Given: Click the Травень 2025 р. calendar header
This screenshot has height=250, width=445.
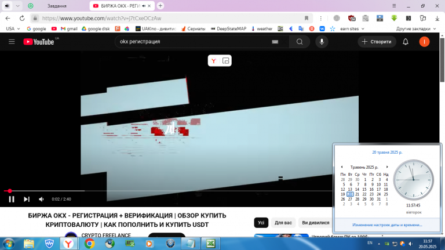Looking at the screenshot, I should (364, 167).
